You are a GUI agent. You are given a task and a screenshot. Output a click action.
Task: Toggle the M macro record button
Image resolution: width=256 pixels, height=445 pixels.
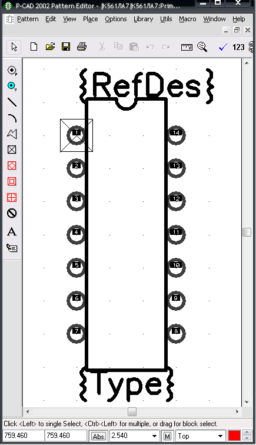pos(167,436)
